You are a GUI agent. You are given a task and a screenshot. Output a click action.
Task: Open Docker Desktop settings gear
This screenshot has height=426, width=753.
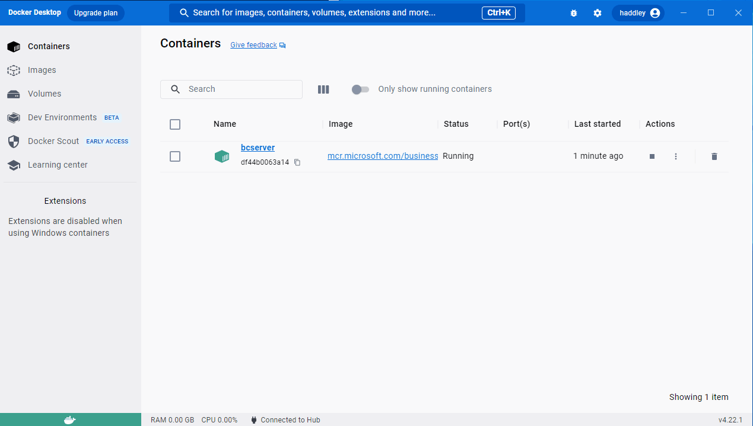pyautogui.click(x=598, y=13)
